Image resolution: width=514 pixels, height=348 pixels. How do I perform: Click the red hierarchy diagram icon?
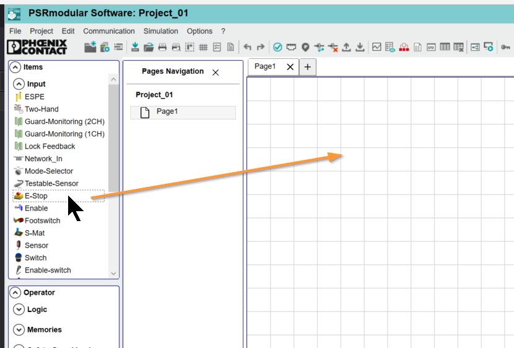(404, 47)
